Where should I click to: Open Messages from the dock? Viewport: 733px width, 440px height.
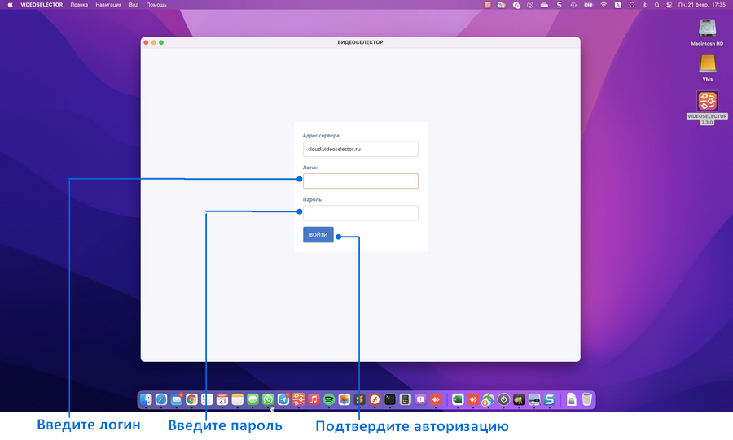[x=253, y=399]
